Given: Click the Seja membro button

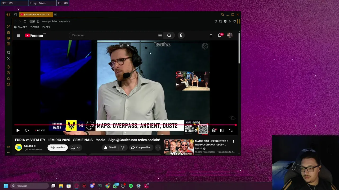Looking at the screenshot, I should (57, 148).
